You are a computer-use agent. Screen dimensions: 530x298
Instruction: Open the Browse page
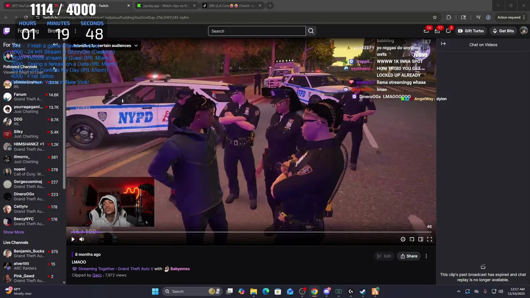(x=55, y=31)
